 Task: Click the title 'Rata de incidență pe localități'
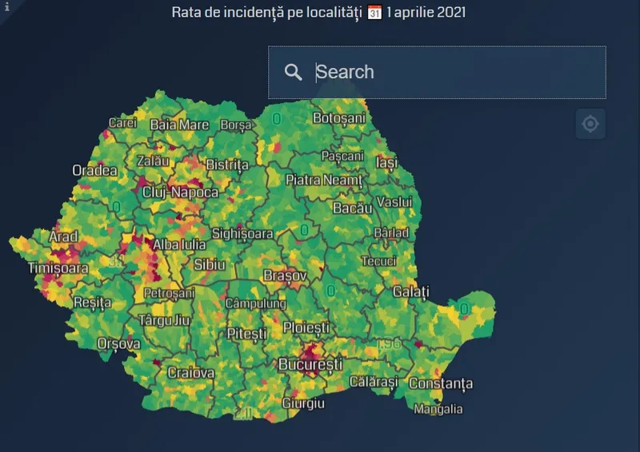267,13
